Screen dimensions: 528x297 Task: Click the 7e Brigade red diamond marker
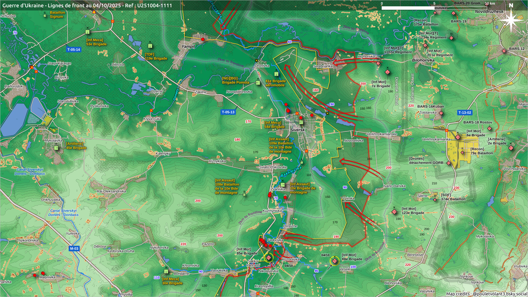coord(387,72)
